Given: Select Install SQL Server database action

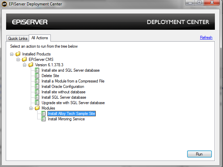Looking at the screenshot, I should pos(64,97).
